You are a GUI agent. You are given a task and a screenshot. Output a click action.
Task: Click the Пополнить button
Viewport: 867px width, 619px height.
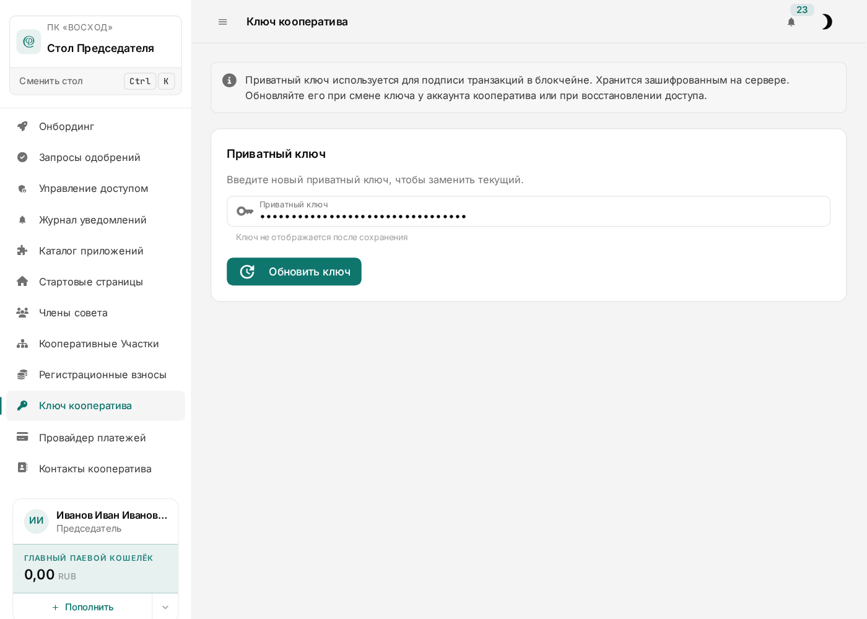(x=83, y=607)
